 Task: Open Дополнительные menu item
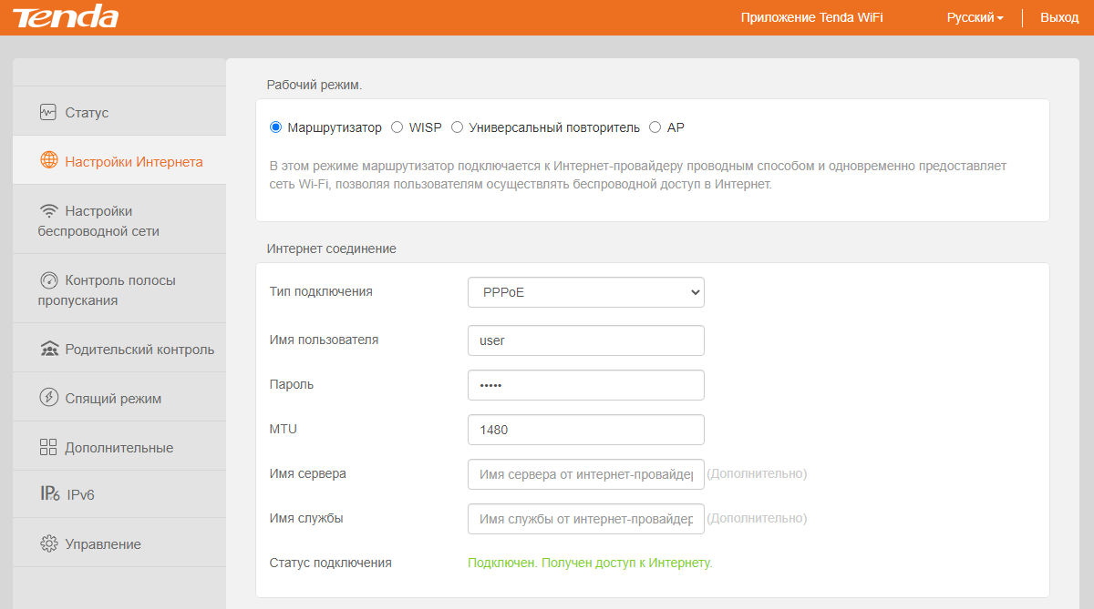119,447
